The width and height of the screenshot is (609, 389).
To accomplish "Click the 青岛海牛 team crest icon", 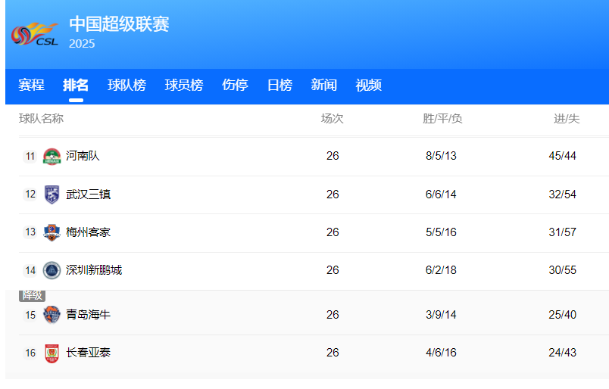I will click(52, 315).
